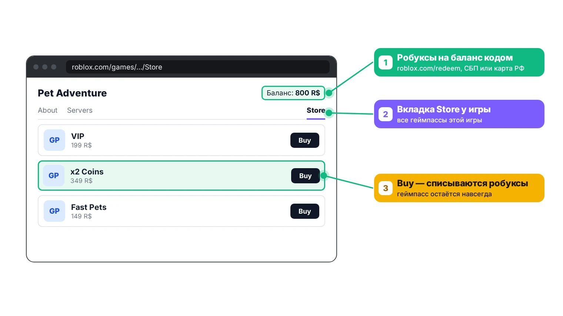Click the 149 R$ price
This screenshot has height=316, width=563.
tap(81, 216)
